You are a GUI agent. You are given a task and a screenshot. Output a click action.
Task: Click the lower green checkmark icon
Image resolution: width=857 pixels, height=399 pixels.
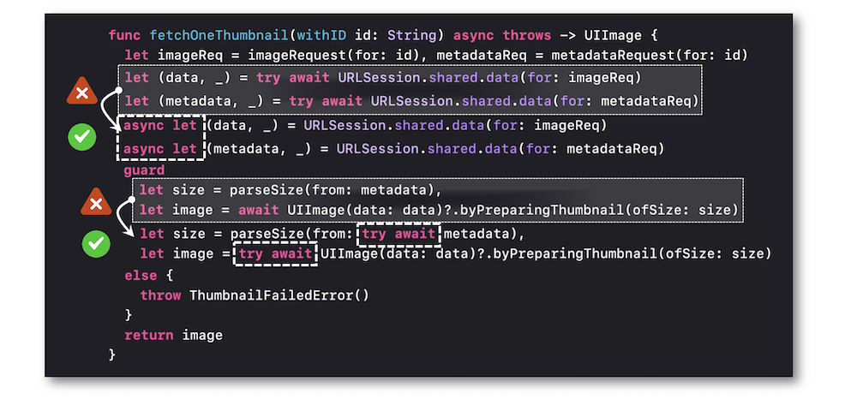[x=96, y=243]
